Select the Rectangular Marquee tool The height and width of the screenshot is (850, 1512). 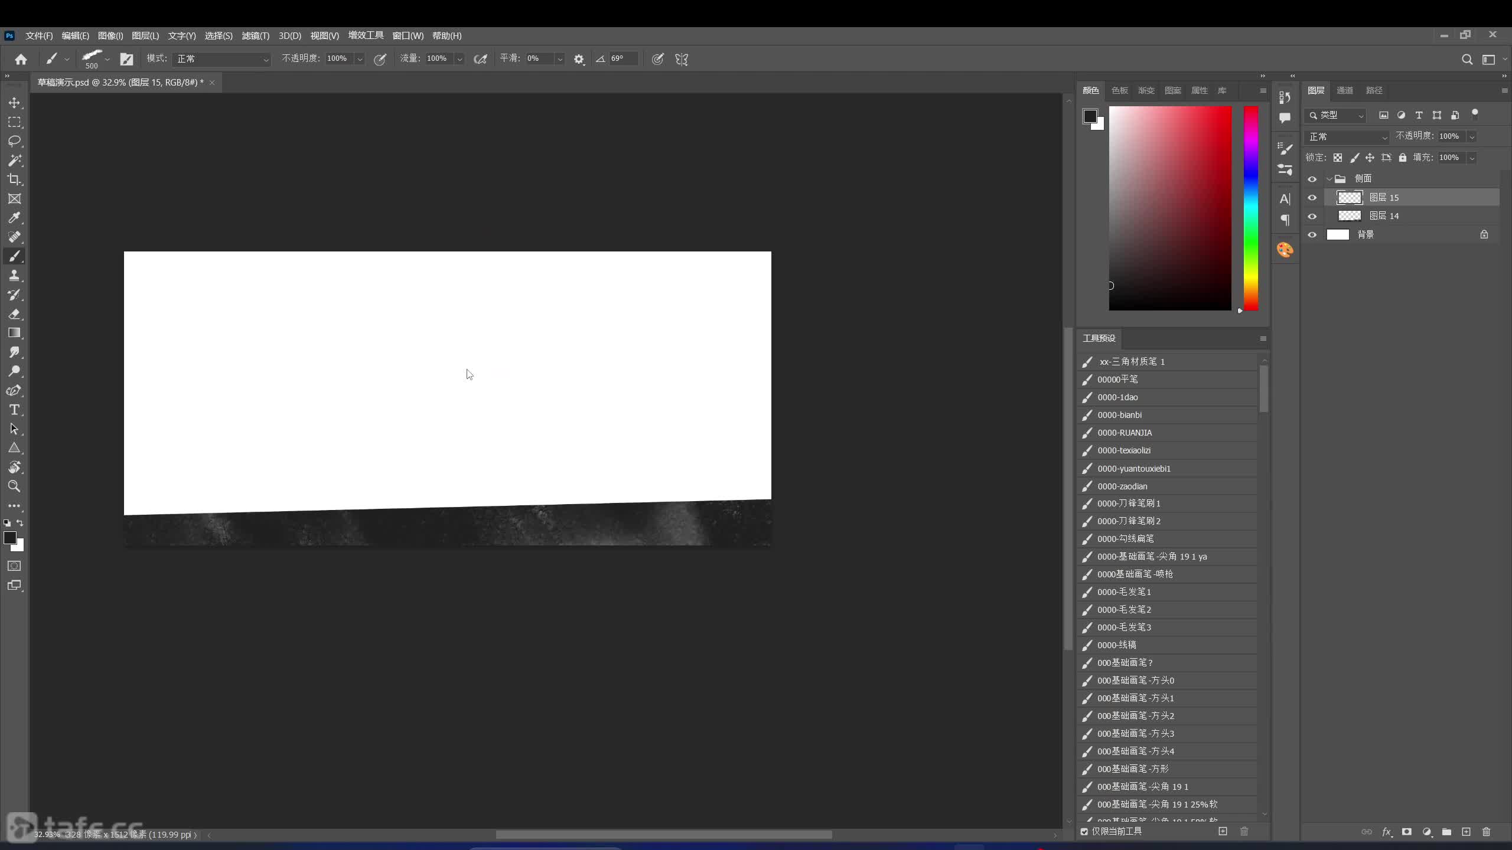click(14, 122)
